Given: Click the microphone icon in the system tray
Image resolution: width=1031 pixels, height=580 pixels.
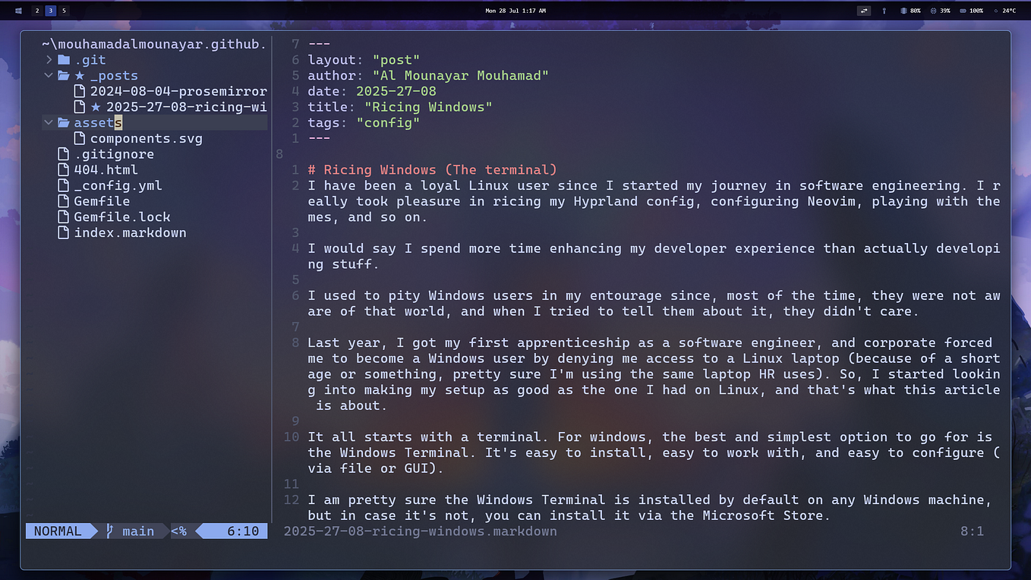Looking at the screenshot, I should 884,10.
